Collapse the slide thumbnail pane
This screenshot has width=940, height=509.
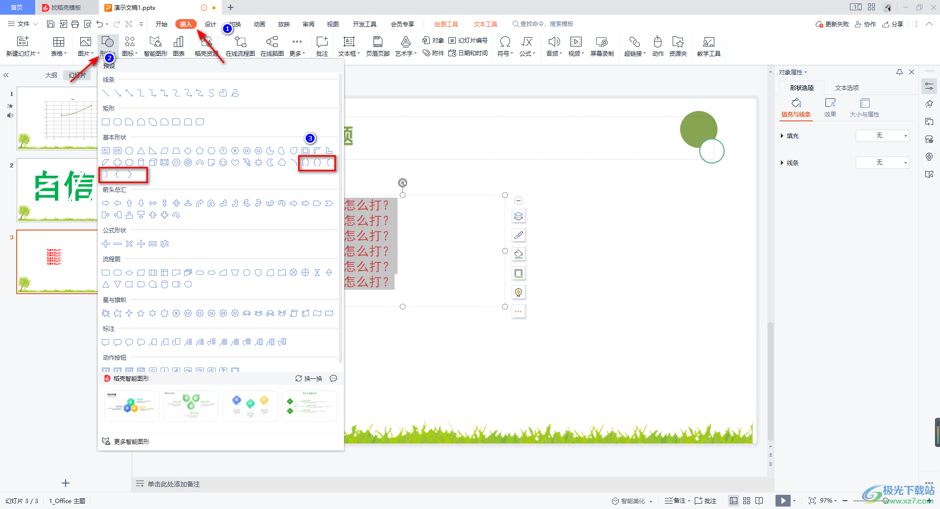[6, 75]
